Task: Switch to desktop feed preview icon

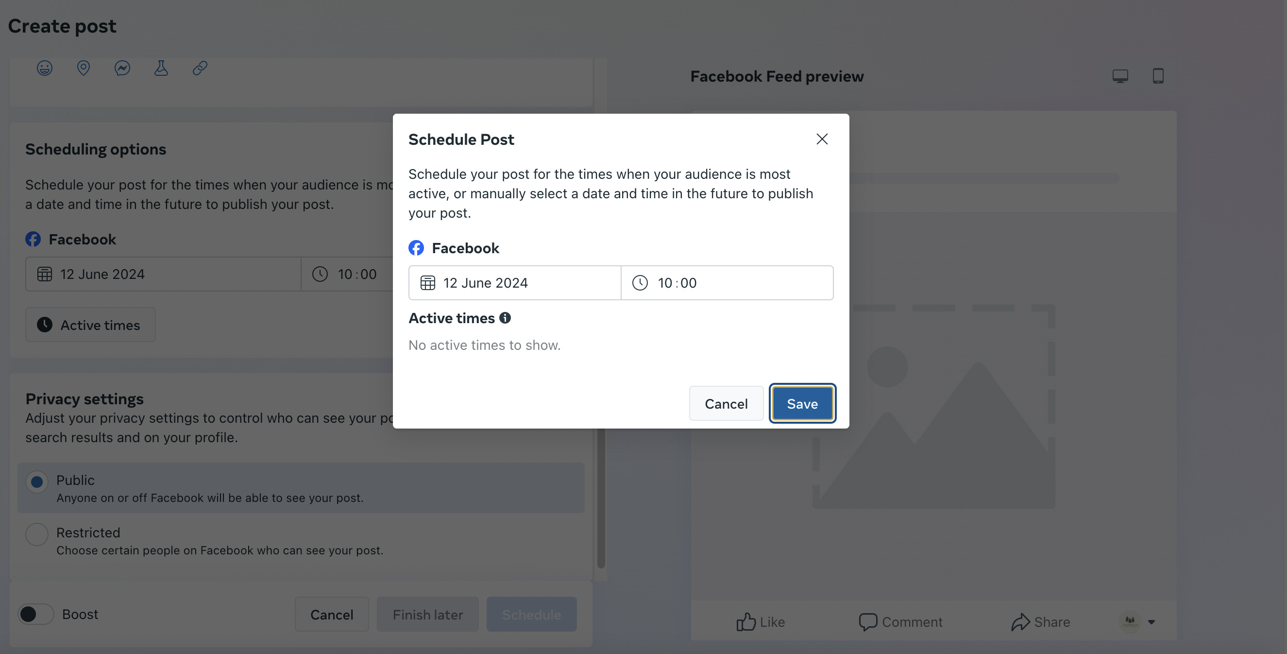Action: [x=1120, y=76]
